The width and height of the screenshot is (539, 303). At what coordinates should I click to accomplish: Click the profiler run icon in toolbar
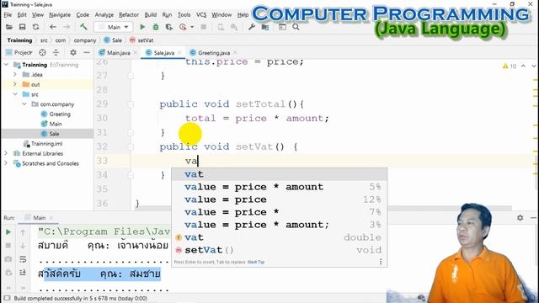tap(183, 27)
